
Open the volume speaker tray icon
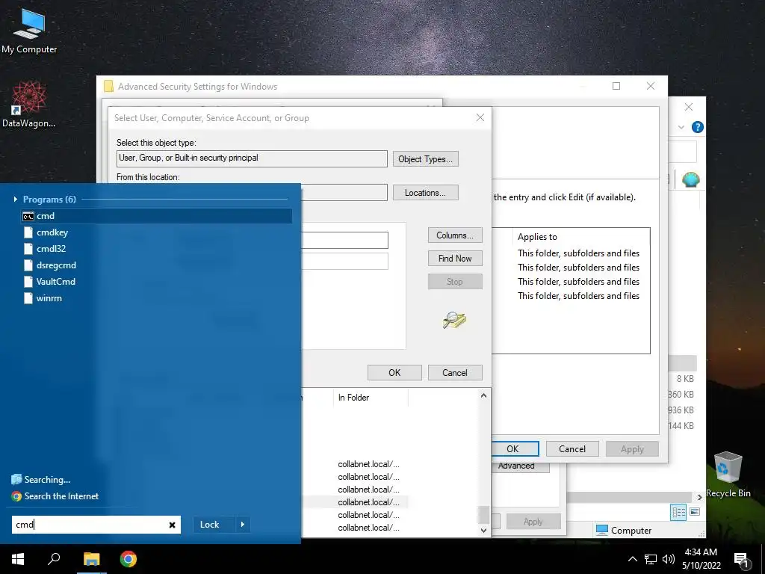pos(669,559)
